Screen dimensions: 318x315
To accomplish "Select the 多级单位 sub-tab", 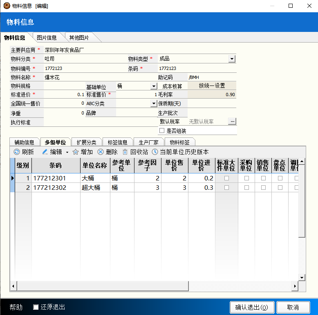I will point(55,142).
